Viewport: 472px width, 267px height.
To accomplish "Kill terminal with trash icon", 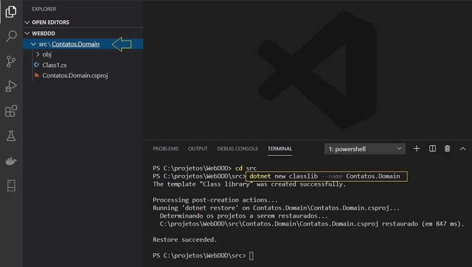I will pyautogui.click(x=447, y=148).
